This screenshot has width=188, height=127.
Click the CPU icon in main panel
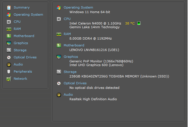[x=59, y=19]
